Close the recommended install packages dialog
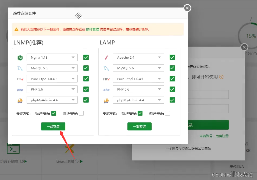The width and height of the screenshot is (257, 180). click(187, 8)
